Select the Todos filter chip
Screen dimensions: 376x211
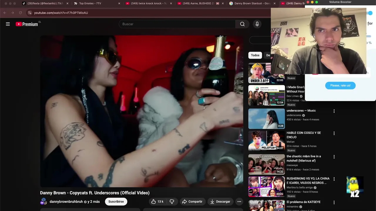[x=255, y=55]
